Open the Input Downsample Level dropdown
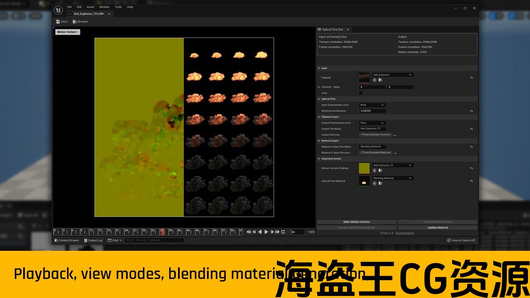The height and width of the screenshot is (298, 530). point(372,105)
